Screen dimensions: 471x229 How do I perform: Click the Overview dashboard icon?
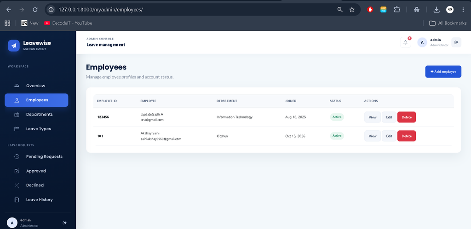(17, 86)
